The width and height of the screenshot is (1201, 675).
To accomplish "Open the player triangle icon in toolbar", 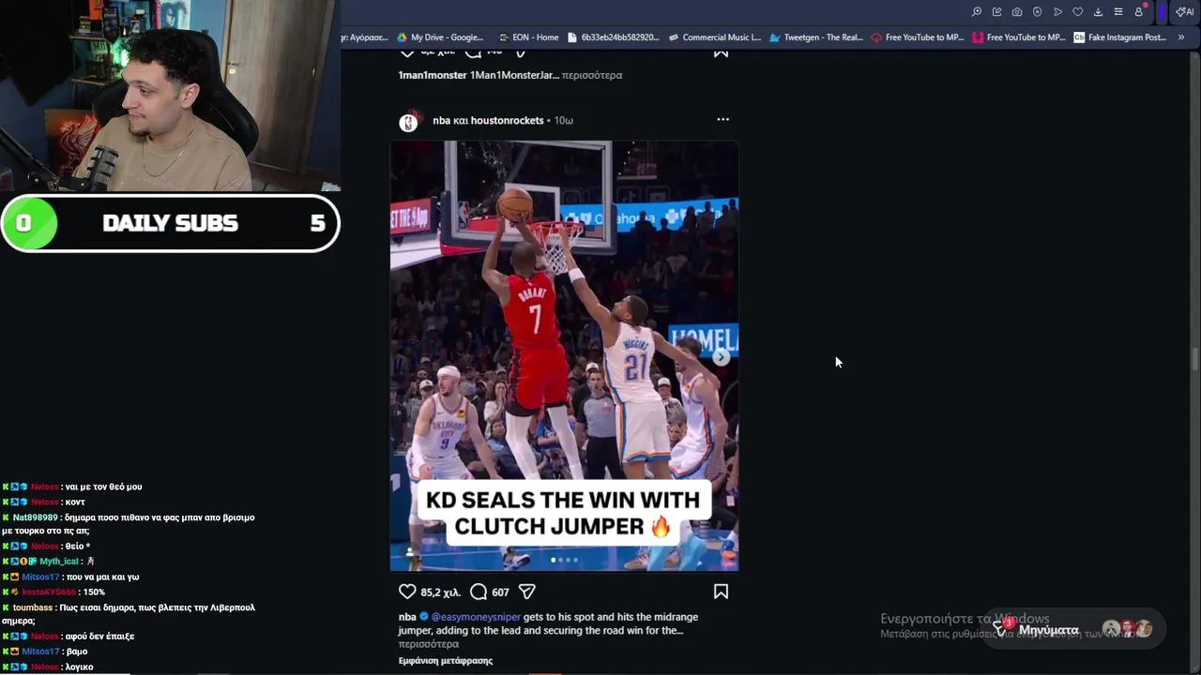I will point(1057,12).
